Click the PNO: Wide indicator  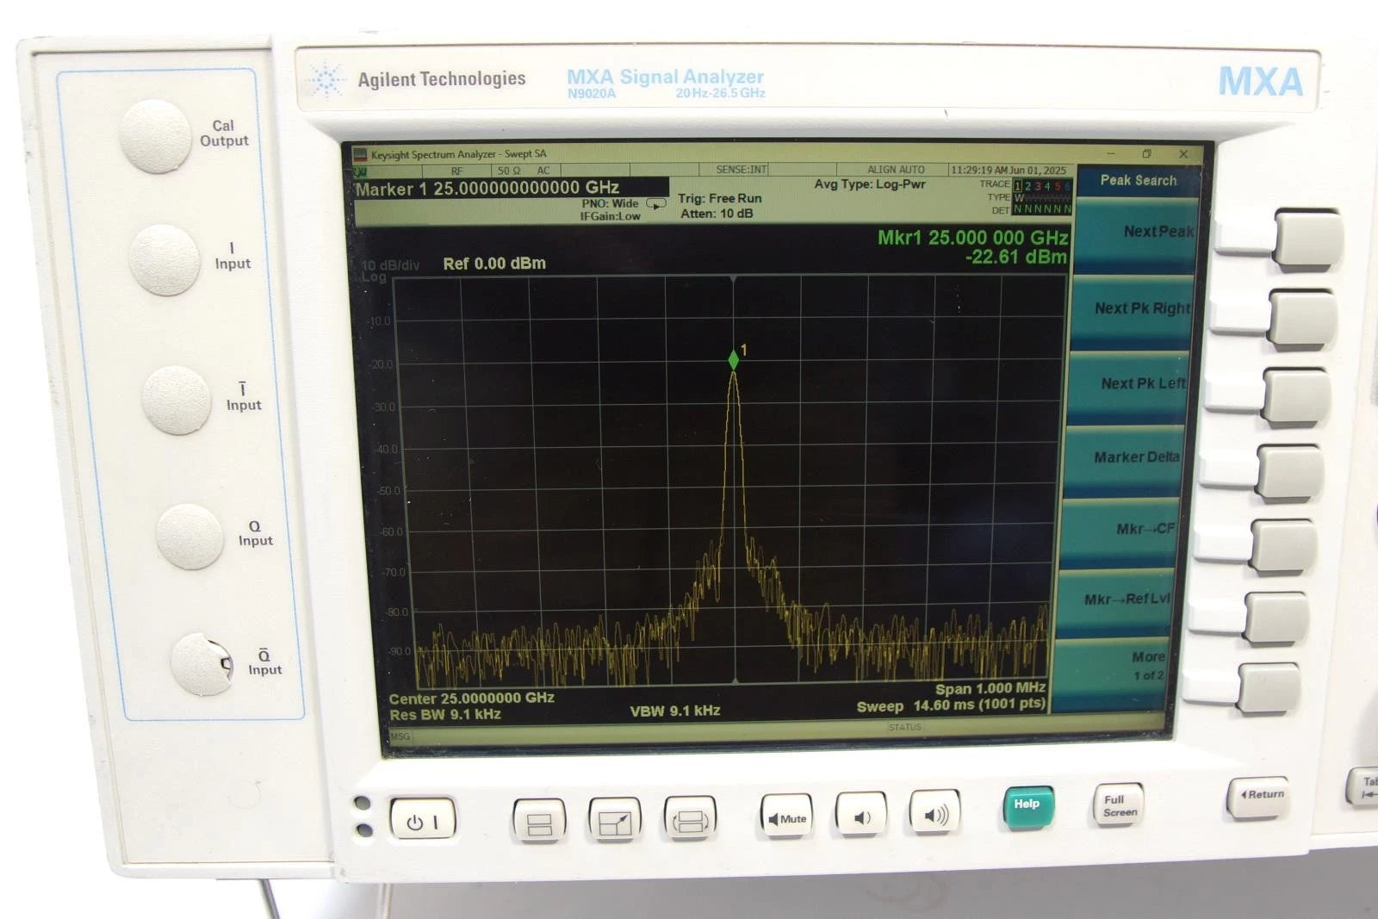[610, 204]
